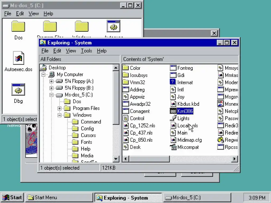Switch to Start Menu taskbar button
271x203 pixels.
pos(59,197)
